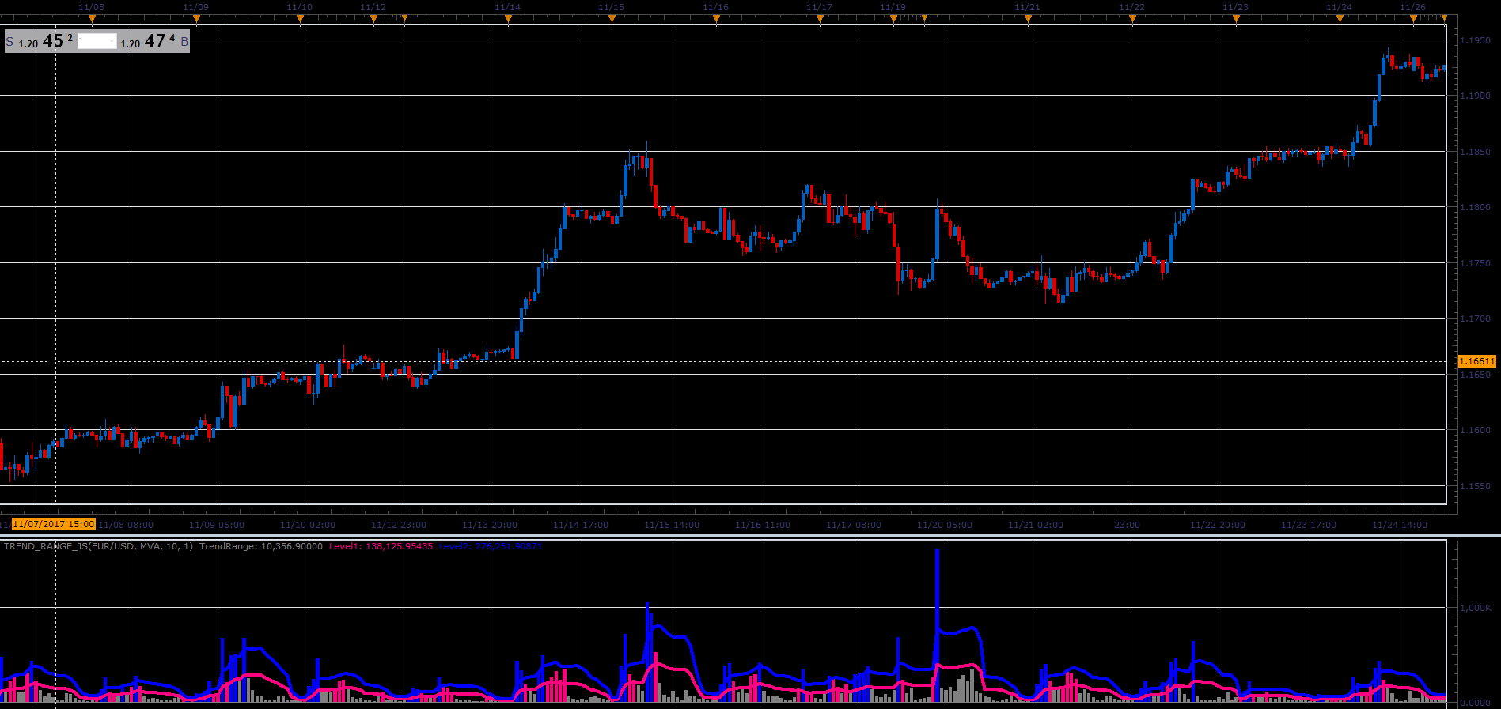The width and height of the screenshot is (1501, 709).
Task: Select the 11/15 day marker triangle
Action: [x=612, y=18]
